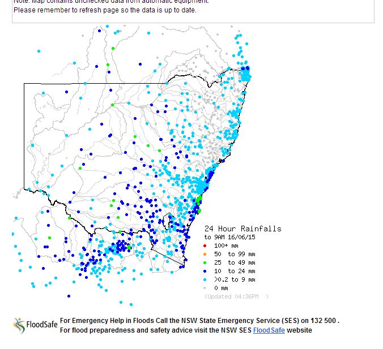383x349 pixels.
Task: Select the 'to 9AM 16/06/15' date text
Action: click(229, 237)
